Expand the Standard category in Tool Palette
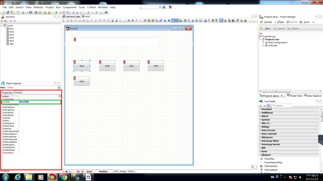Viewport: 323px width, 181px height. [x=260, y=109]
